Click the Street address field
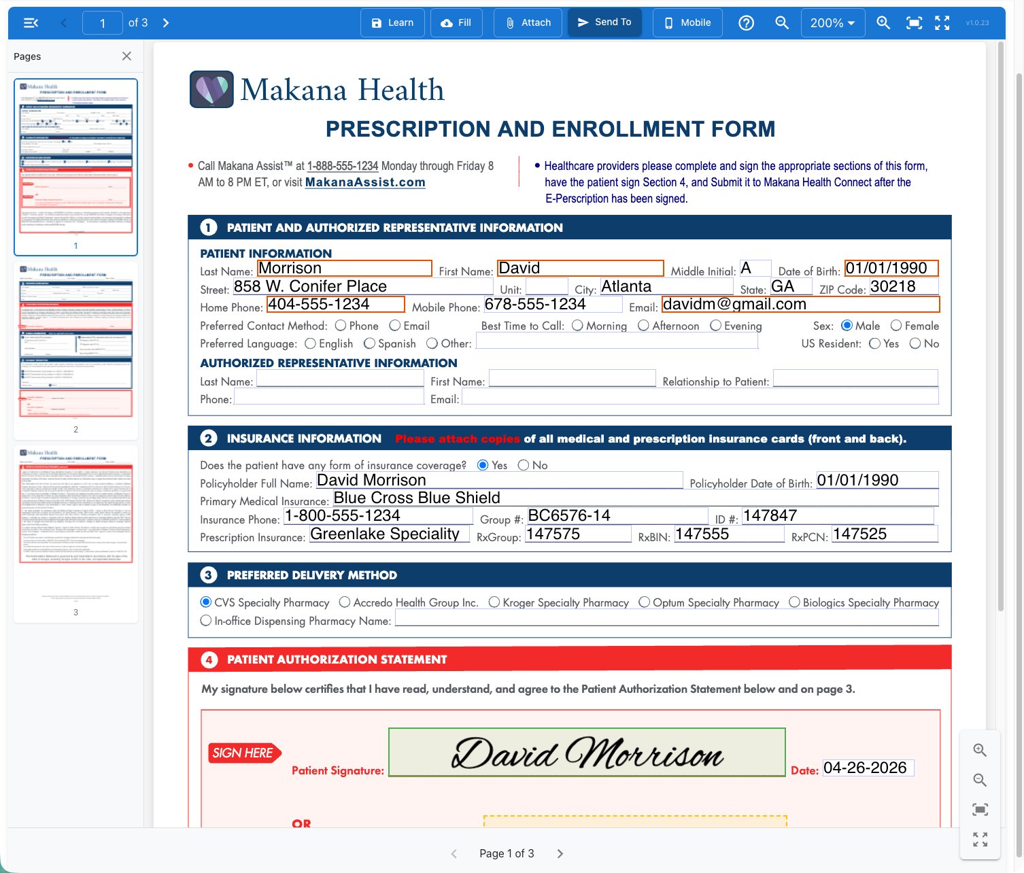Image resolution: width=1024 pixels, height=873 pixels. tap(363, 286)
